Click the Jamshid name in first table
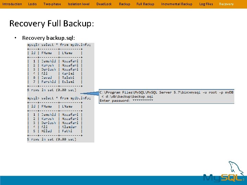Image resolution: width=247 pixels, height=185 pixels. click(x=48, y=61)
